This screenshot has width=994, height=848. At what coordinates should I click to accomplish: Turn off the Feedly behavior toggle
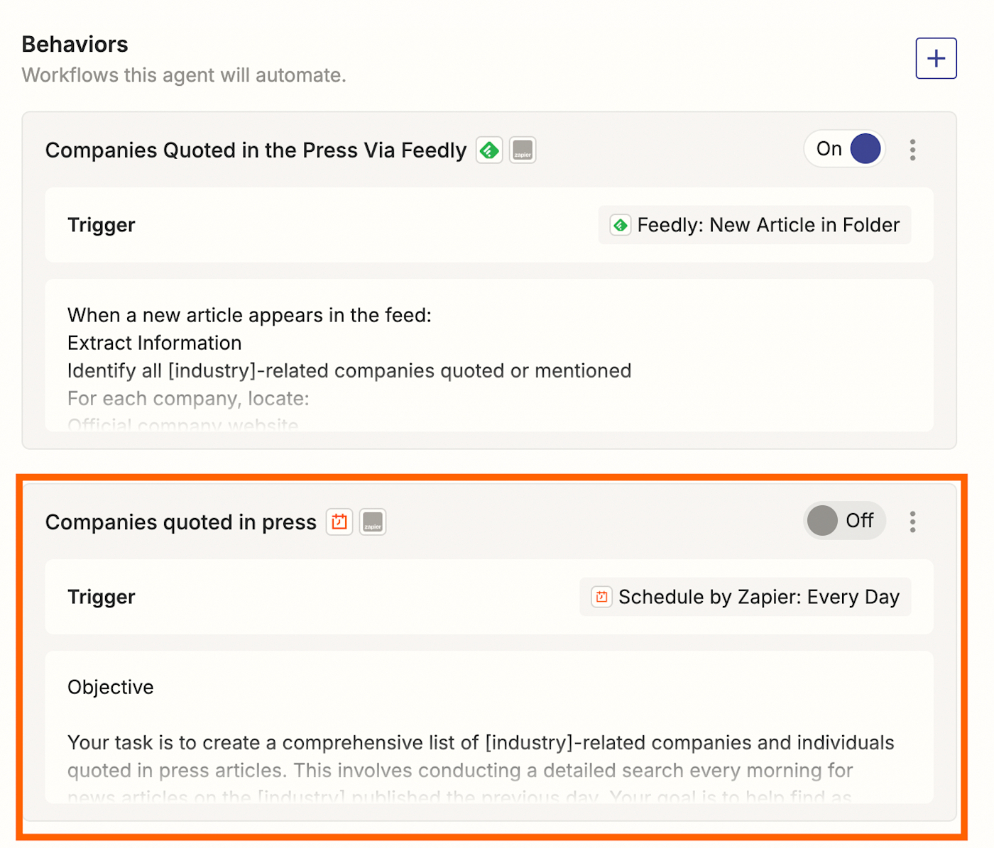(845, 149)
